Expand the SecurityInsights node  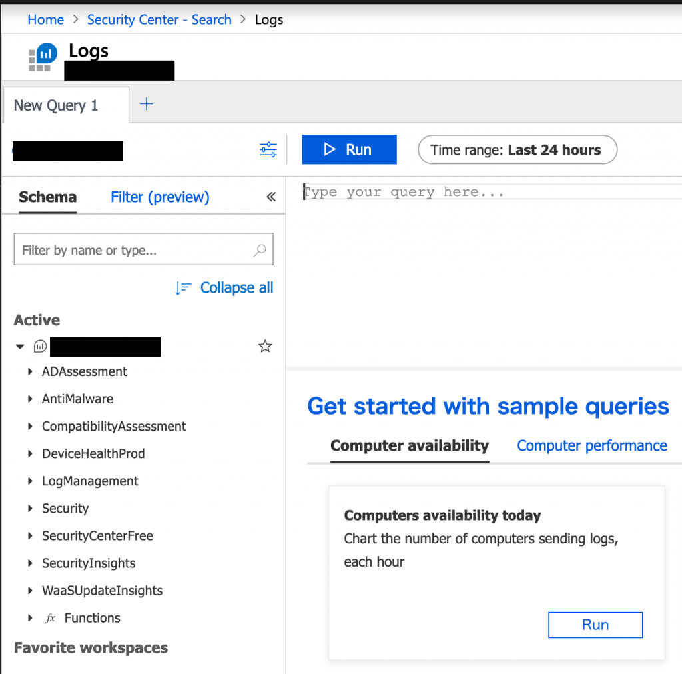click(30, 563)
